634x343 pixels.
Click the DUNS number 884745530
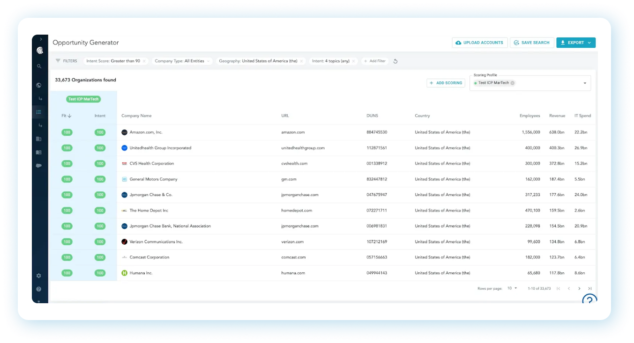(377, 132)
